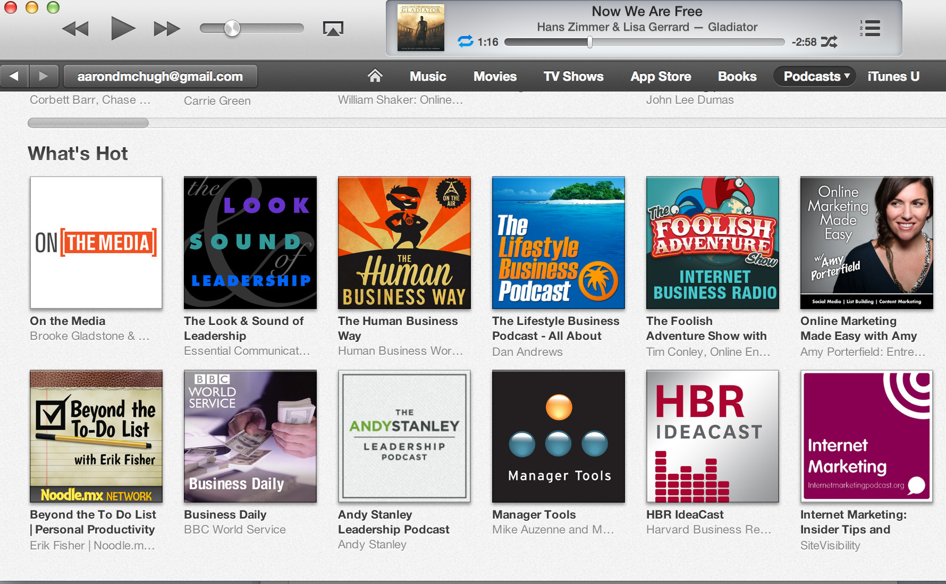Switch to the App Store tab
This screenshot has width=946, height=584.
tap(661, 76)
